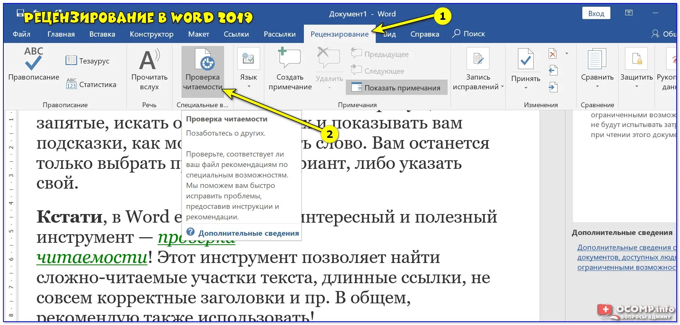Screen dimensions: 680x325
Task: Open Дополнительные сведения link in tooltip
Action: 248,233
